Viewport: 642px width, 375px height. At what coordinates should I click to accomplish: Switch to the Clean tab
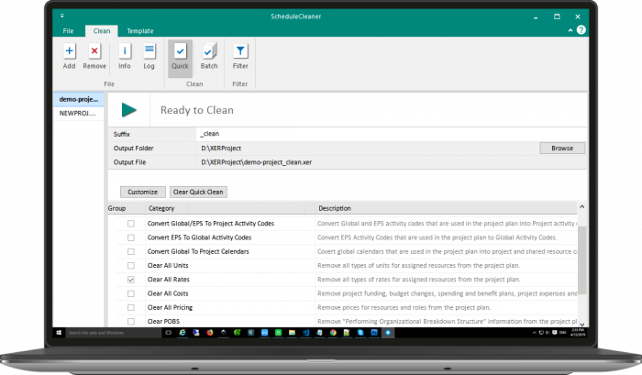click(102, 30)
